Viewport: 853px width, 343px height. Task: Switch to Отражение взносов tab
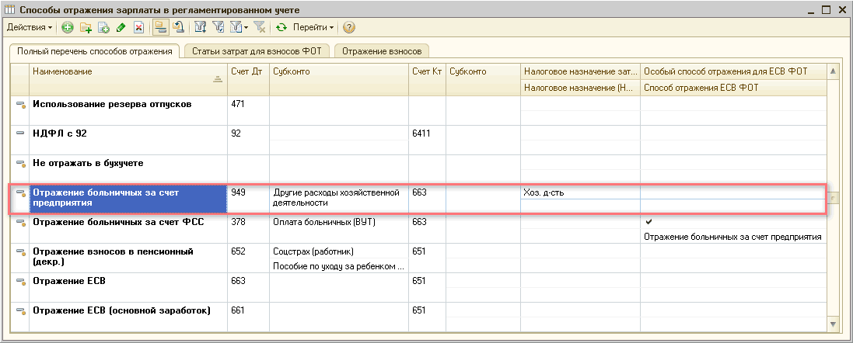pos(382,51)
